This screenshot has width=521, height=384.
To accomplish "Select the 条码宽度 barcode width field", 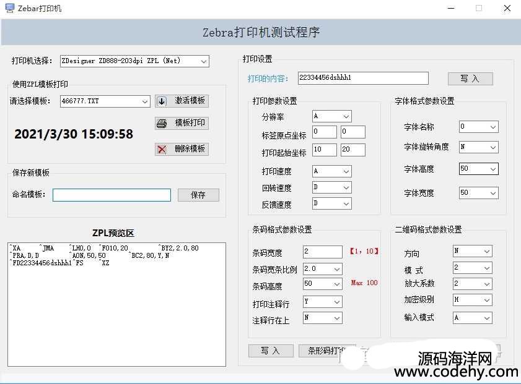I will click(322, 252).
